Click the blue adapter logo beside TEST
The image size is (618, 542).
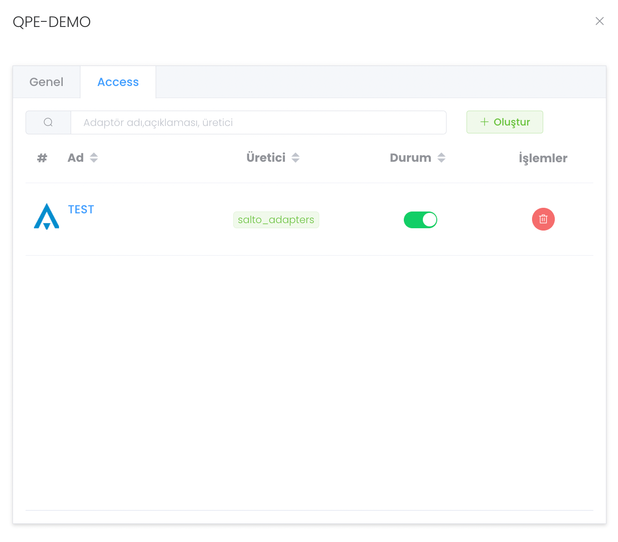46,217
